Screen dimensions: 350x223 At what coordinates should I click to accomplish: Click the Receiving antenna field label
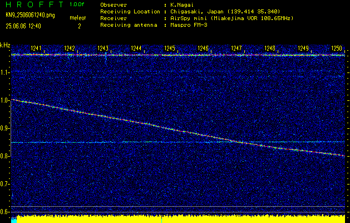tap(129, 25)
